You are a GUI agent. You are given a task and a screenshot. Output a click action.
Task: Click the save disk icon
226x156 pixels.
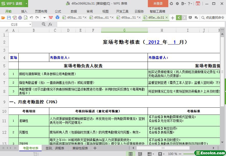9,18
